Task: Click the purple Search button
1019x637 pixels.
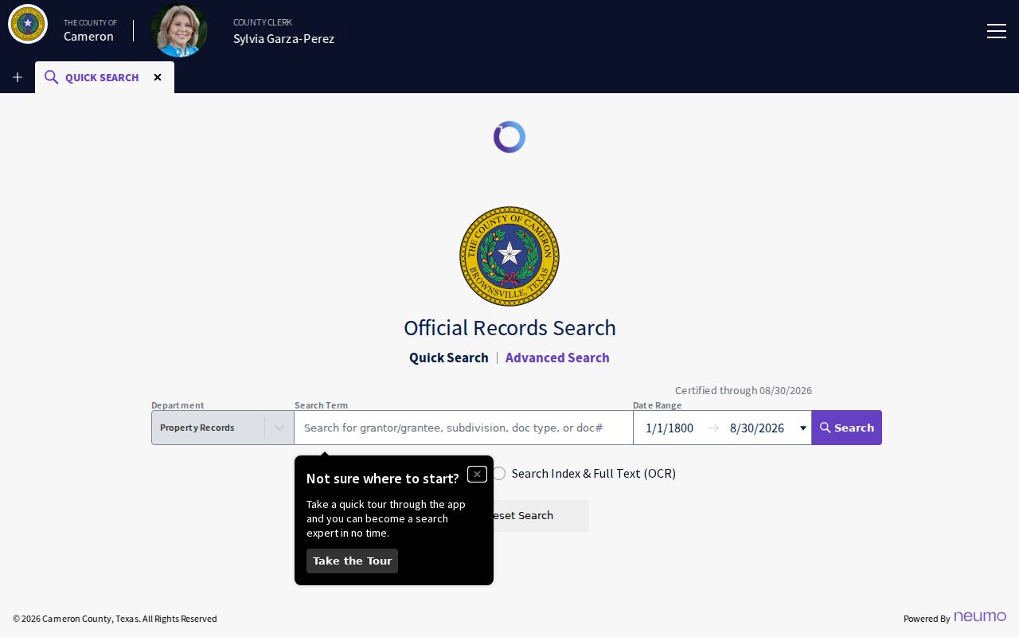Action: [x=847, y=428]
